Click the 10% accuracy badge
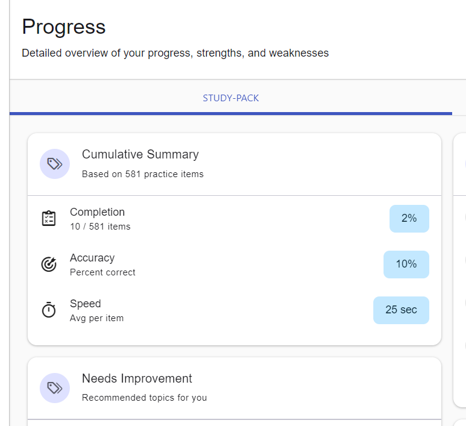This screenshot has width=466, height=426. pos(406,264)
